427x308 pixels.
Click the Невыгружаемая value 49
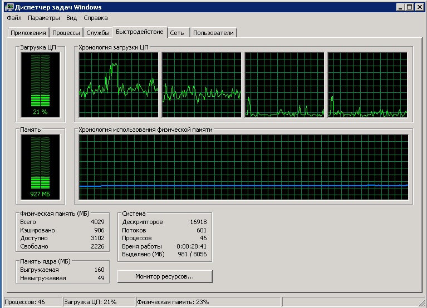(101, 278)
